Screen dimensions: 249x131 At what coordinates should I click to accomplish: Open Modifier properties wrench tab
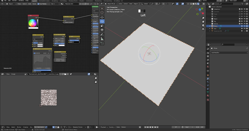pyautogui.click(x=208, y=79)
